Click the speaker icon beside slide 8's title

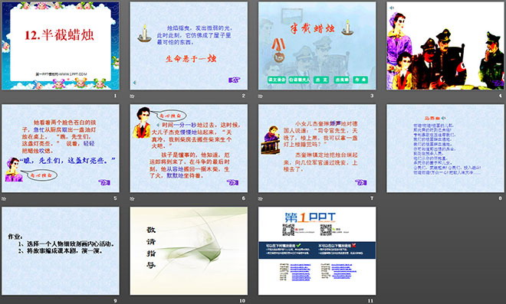click(444, 119)
